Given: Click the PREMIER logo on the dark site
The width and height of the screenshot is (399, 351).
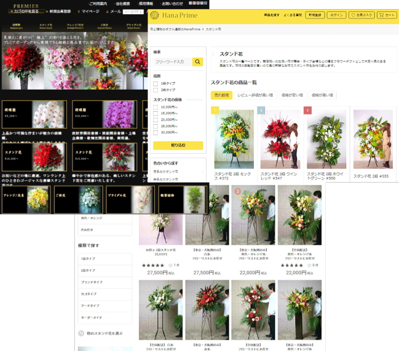Looking at the screenshot, I should pyautogui.click(x=26, y=6).
